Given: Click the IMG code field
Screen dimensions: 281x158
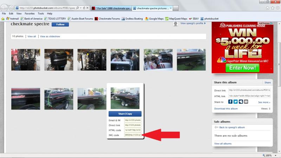Looking at the screenshot, I should click(x=133, y=135).
